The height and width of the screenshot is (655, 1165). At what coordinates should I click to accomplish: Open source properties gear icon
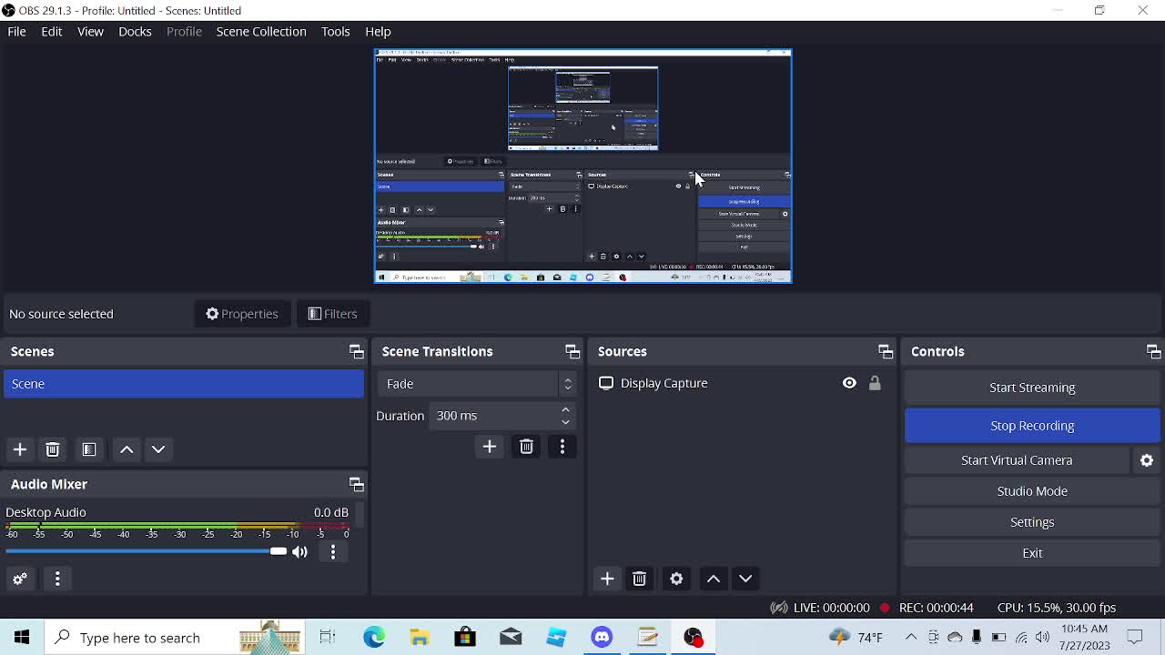676,579
